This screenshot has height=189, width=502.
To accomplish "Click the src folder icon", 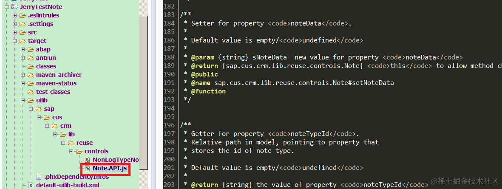I will (23, 33).
